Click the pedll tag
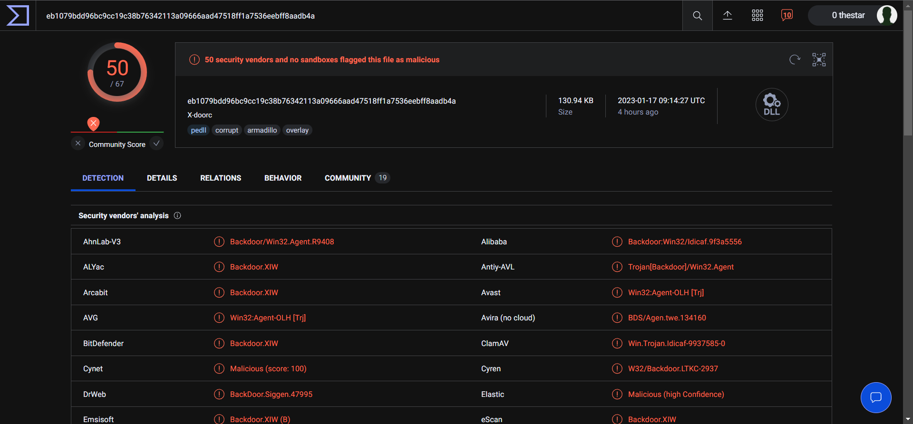This screenshot has width=913, height=424. [x=199, y=130]
